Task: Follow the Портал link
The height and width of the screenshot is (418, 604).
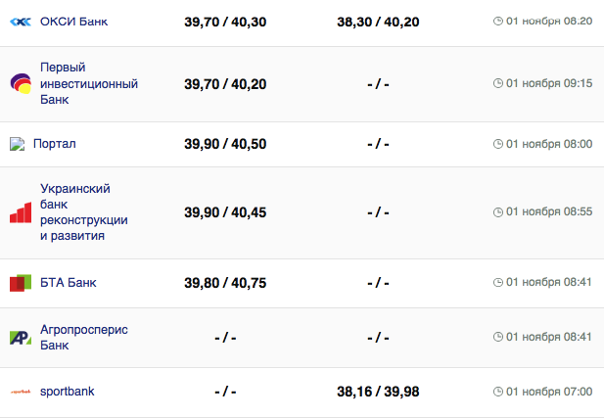Action: tap(55, 144)
